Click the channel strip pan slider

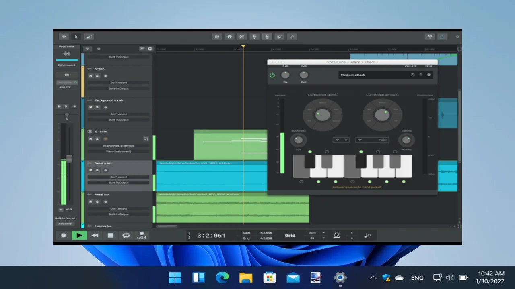tap(67, 114)
